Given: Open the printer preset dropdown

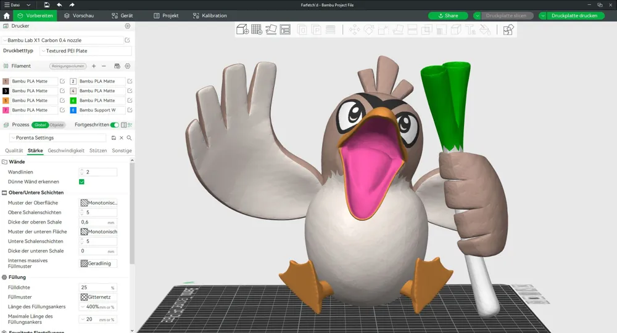Looking at the screenshot, I should [63, 40].
